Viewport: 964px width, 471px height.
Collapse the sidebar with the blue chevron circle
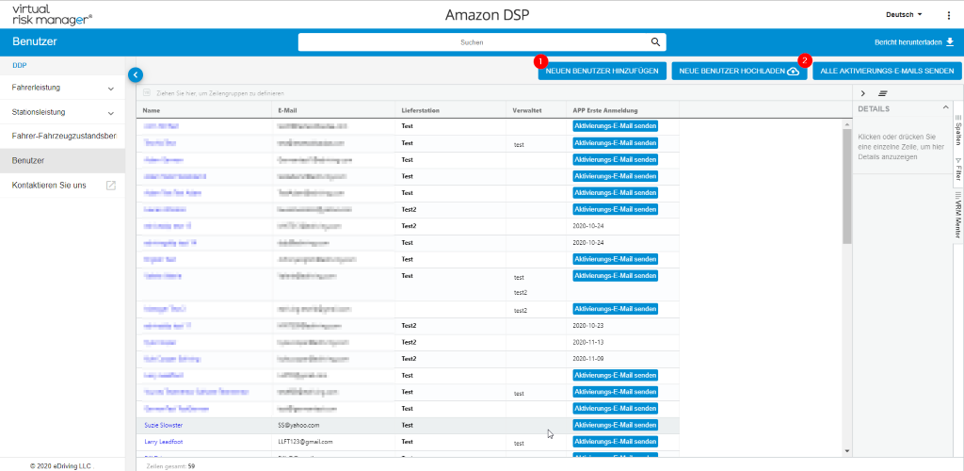click(136, 75)
